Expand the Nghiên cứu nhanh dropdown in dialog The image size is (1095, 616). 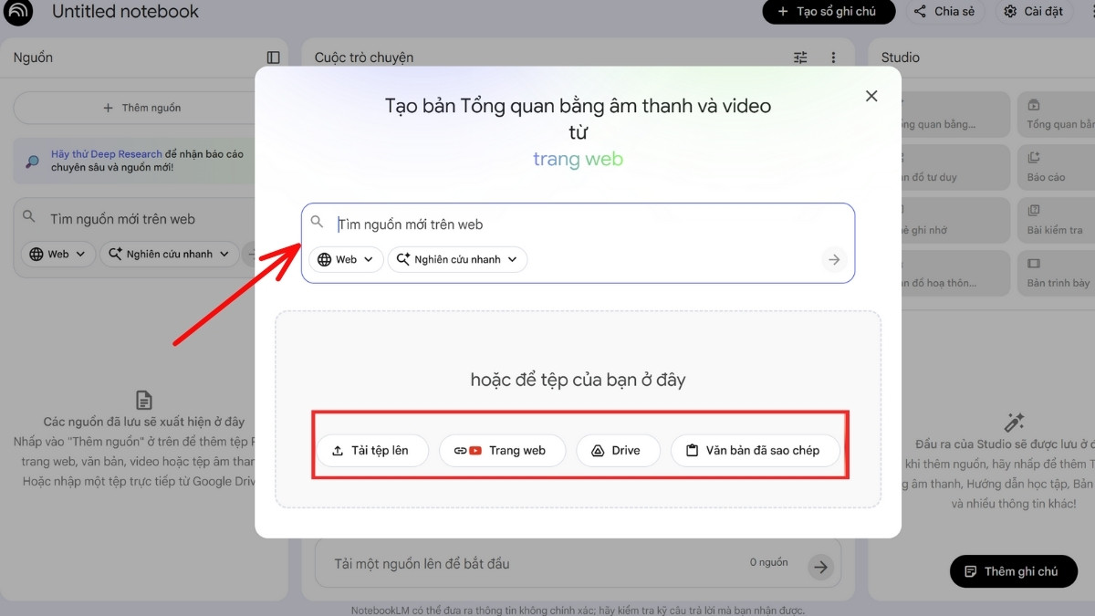tap(457, 259)
